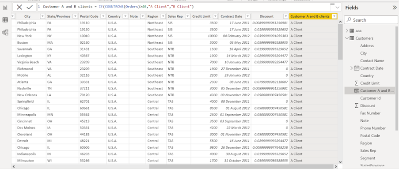Screen dimensions: 399x169
Task: Open Customer A and B clients filter dropdown
Action: tap(334, 16)
